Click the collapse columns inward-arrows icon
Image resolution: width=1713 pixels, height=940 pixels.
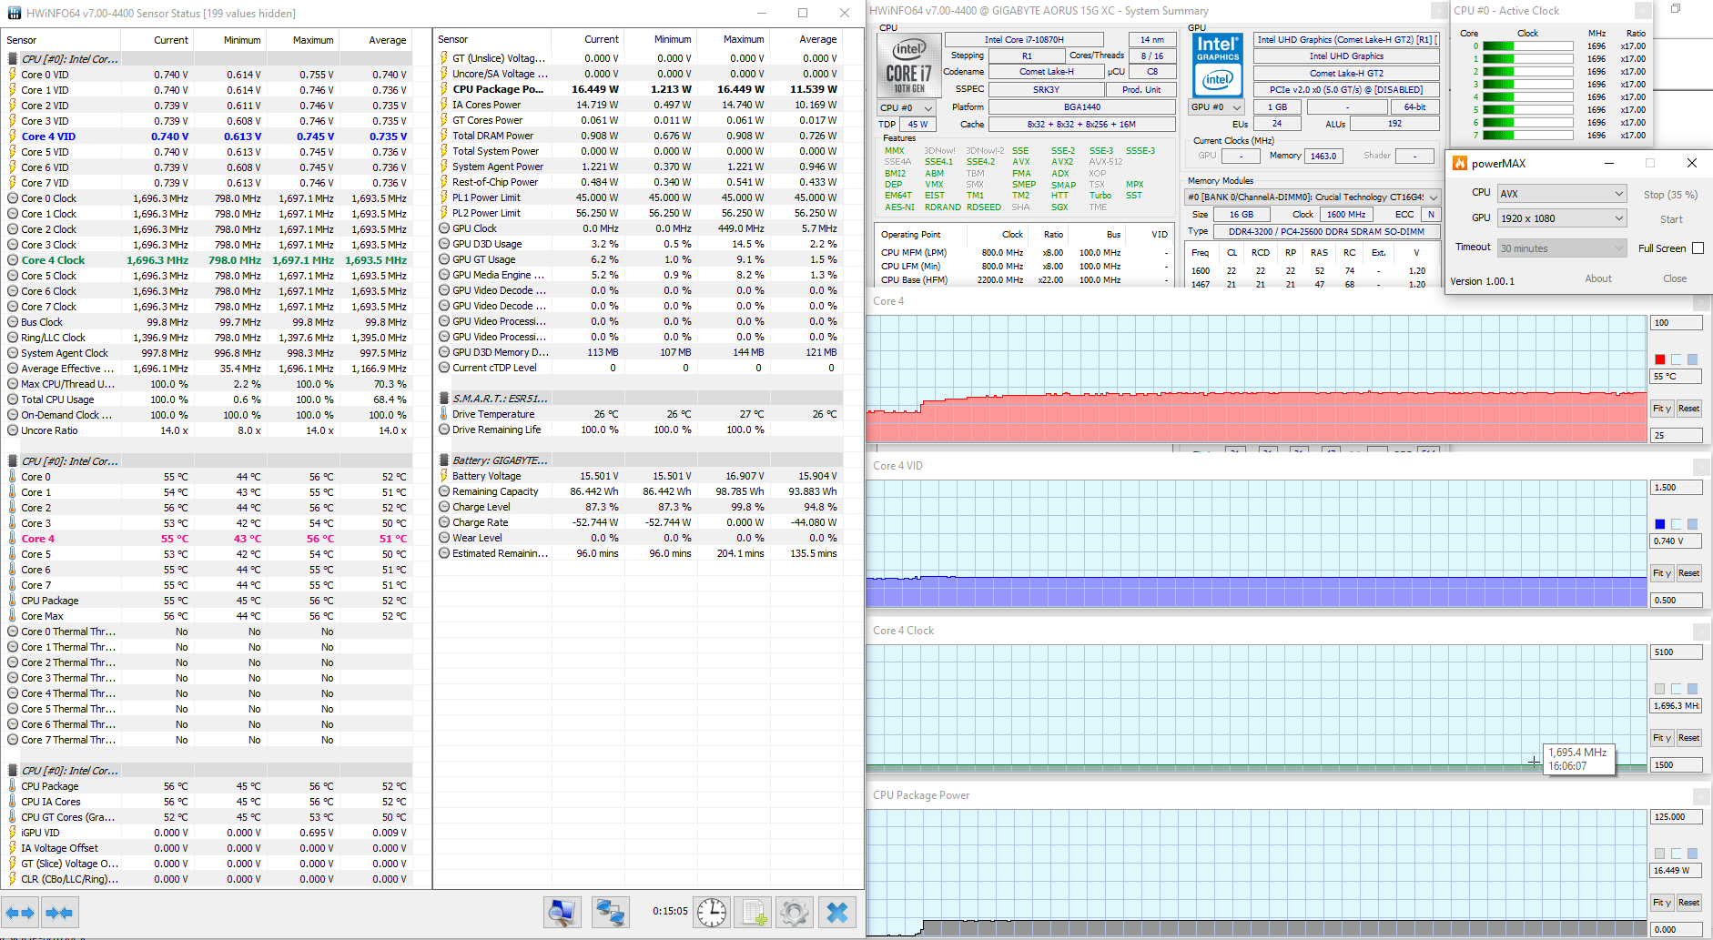[59, 912]
